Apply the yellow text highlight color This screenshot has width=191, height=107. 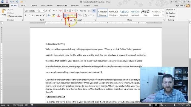click(53, 15)
